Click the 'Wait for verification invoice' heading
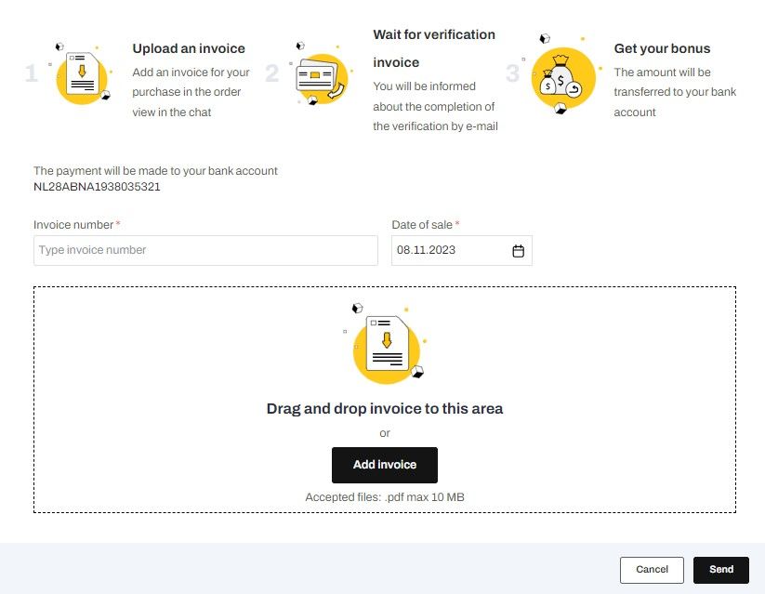765x594 pixels. coord(434,48)
